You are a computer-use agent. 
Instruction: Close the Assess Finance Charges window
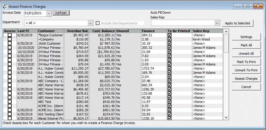[258, 6]
